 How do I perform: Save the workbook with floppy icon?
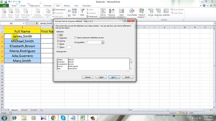click(6, 2)
